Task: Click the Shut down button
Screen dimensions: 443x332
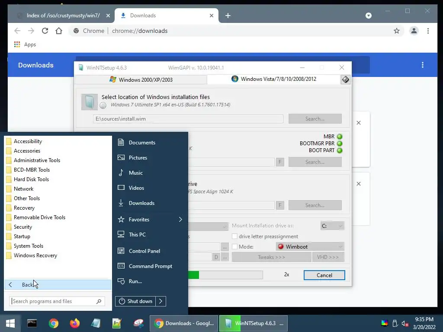Action: click(135, 301)
